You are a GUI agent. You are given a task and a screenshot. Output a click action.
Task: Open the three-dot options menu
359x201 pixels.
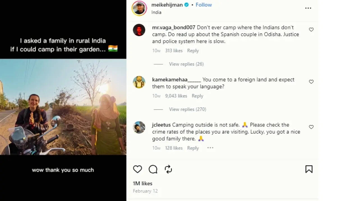308,8
